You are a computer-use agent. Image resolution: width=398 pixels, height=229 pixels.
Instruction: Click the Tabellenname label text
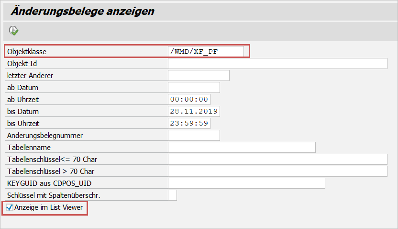[x=29, y=148]
